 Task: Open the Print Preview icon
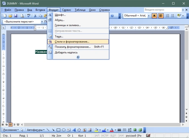tap(22, 16)
